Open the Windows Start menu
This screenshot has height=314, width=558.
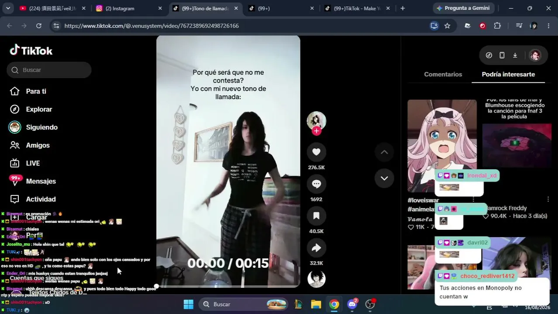tap(188, 304)
